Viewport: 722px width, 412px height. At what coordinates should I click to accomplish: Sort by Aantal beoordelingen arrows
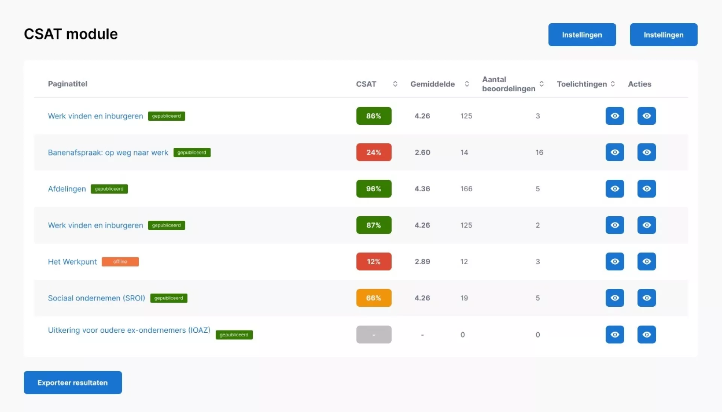click(541, 84)
